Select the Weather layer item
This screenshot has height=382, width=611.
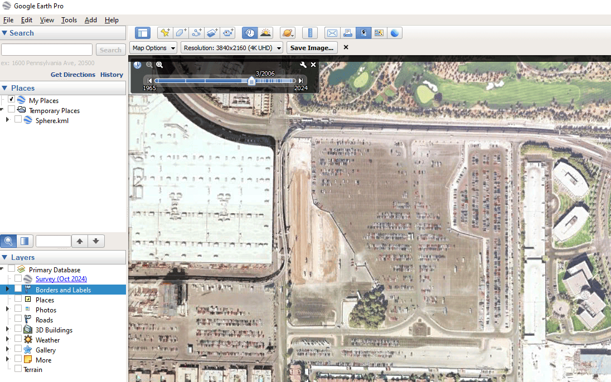47,340
